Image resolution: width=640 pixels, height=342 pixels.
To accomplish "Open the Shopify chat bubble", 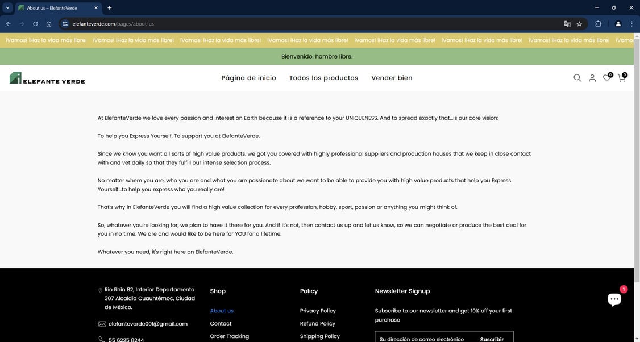I will 614,299.
